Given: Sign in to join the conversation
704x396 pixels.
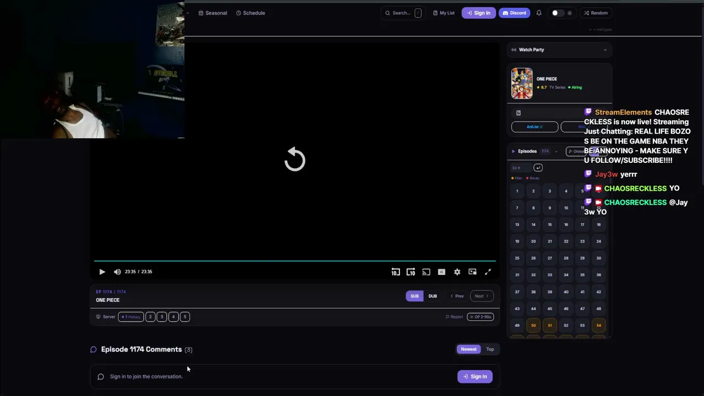Looking at the screenshot, I should click(475, 377).
